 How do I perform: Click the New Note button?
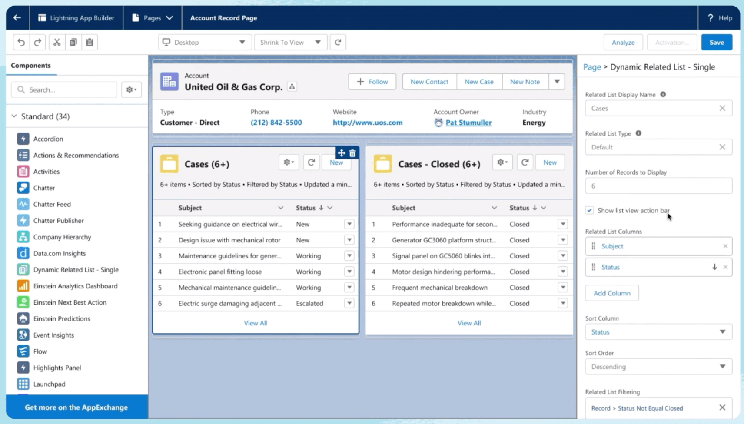(525, 82)
